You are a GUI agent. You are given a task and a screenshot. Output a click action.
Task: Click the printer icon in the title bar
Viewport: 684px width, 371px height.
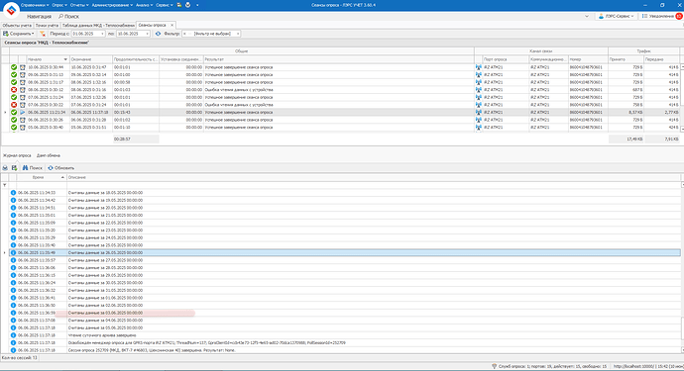click(x=187, y=5)
